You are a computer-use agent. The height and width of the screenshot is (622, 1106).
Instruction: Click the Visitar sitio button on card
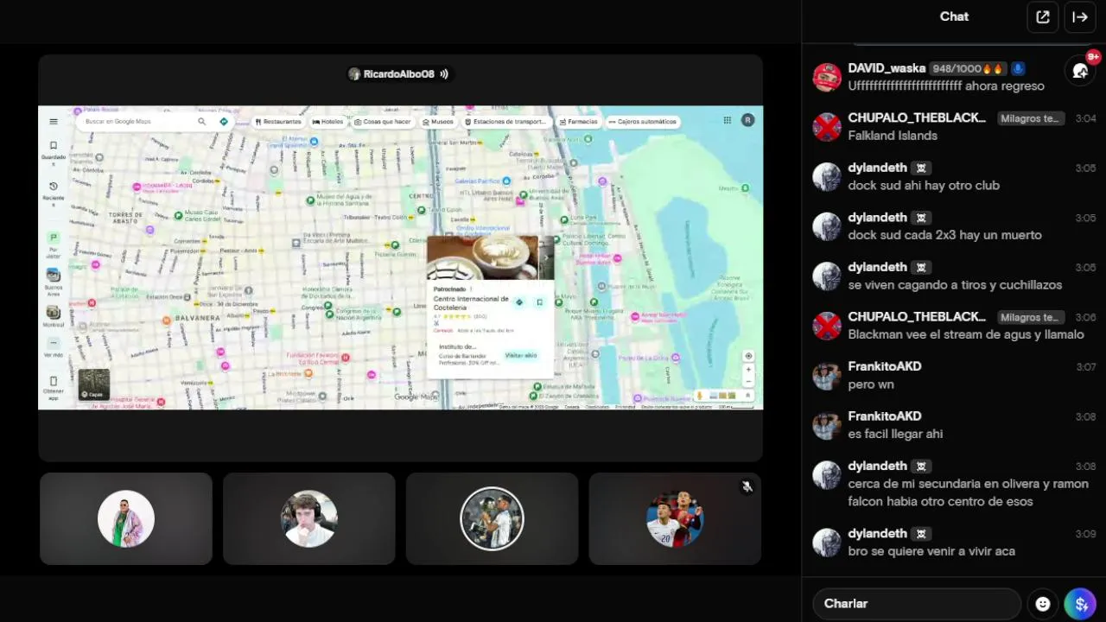tap(521, 355)
